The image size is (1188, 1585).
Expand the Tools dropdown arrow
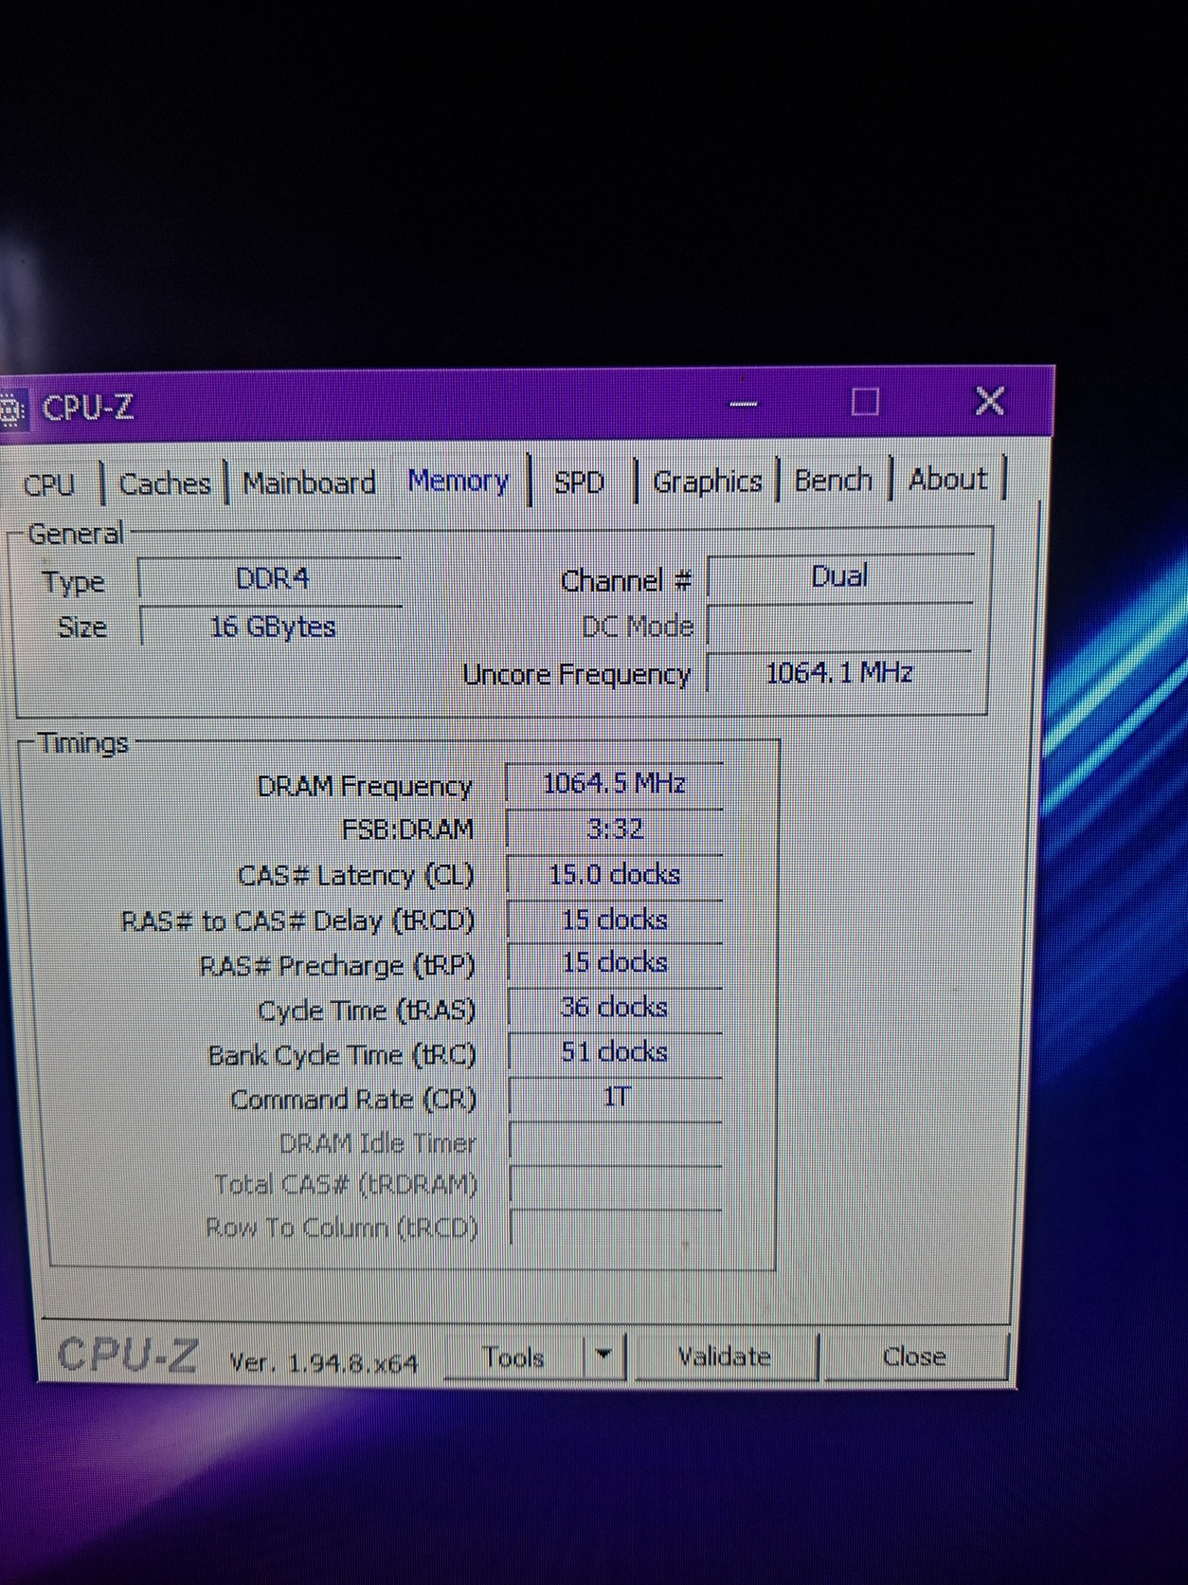pos(604,1357)
